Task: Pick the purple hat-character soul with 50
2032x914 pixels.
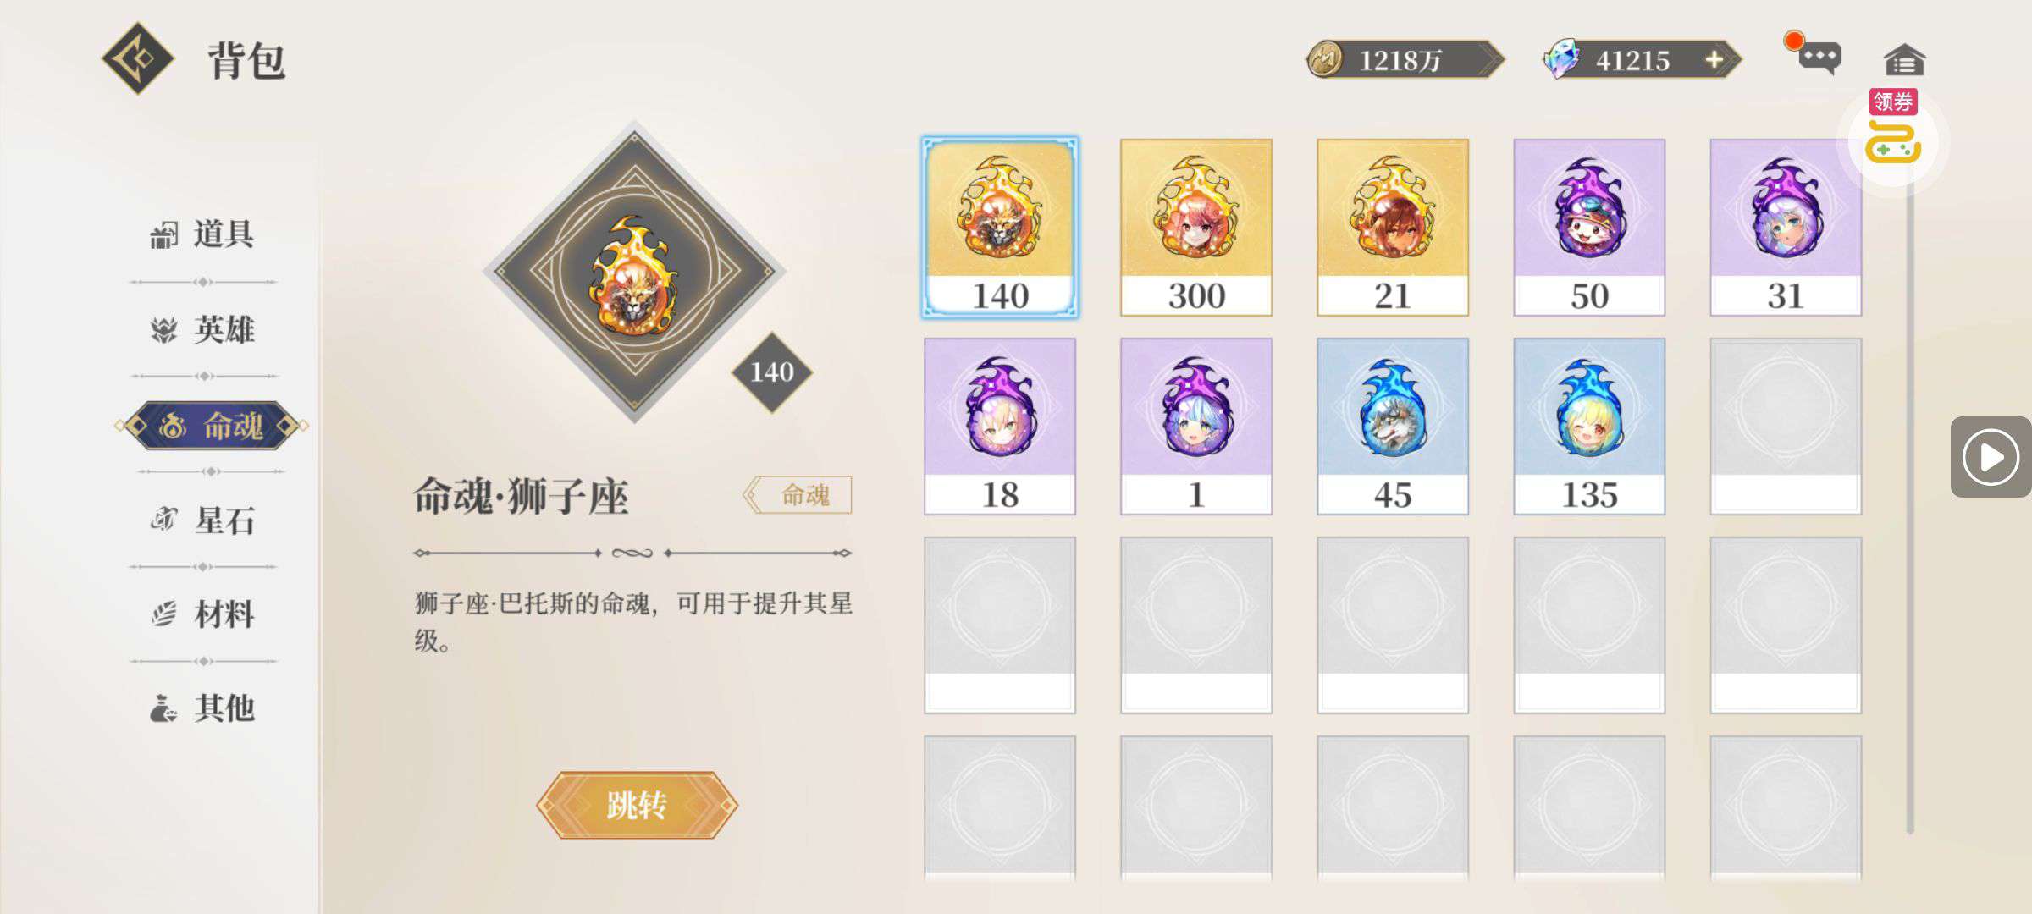Action: pos(1589,228)
